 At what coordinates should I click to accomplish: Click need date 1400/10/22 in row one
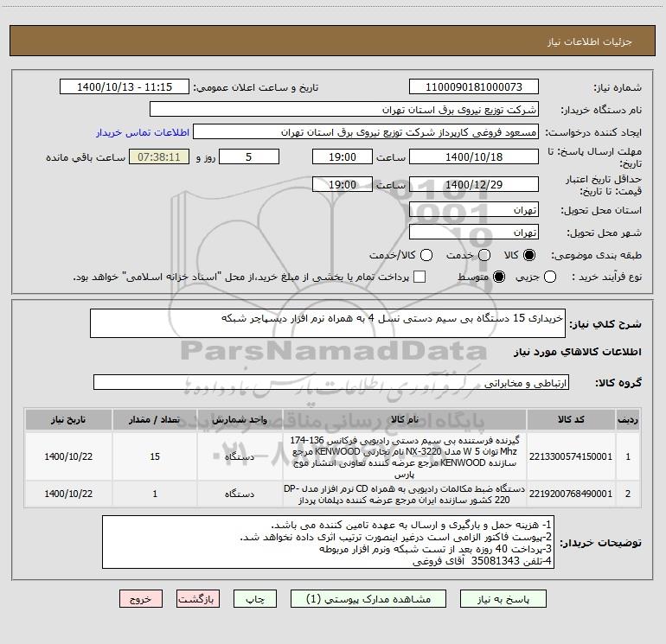click(68, 456)
